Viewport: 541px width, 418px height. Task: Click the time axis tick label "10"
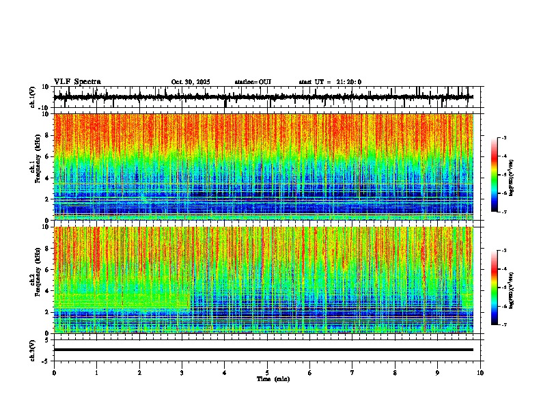point(480,373)
